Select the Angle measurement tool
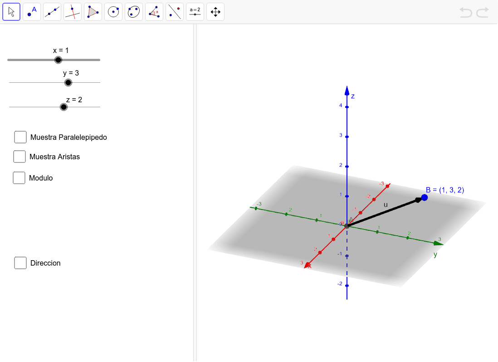 click(x=154, y=12)
